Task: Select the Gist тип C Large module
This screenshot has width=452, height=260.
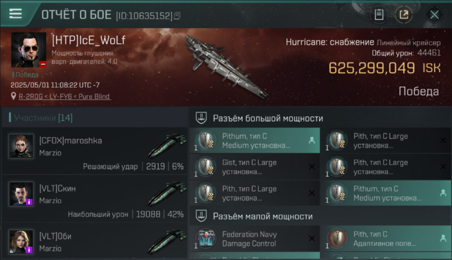Action: coord(255,167)
